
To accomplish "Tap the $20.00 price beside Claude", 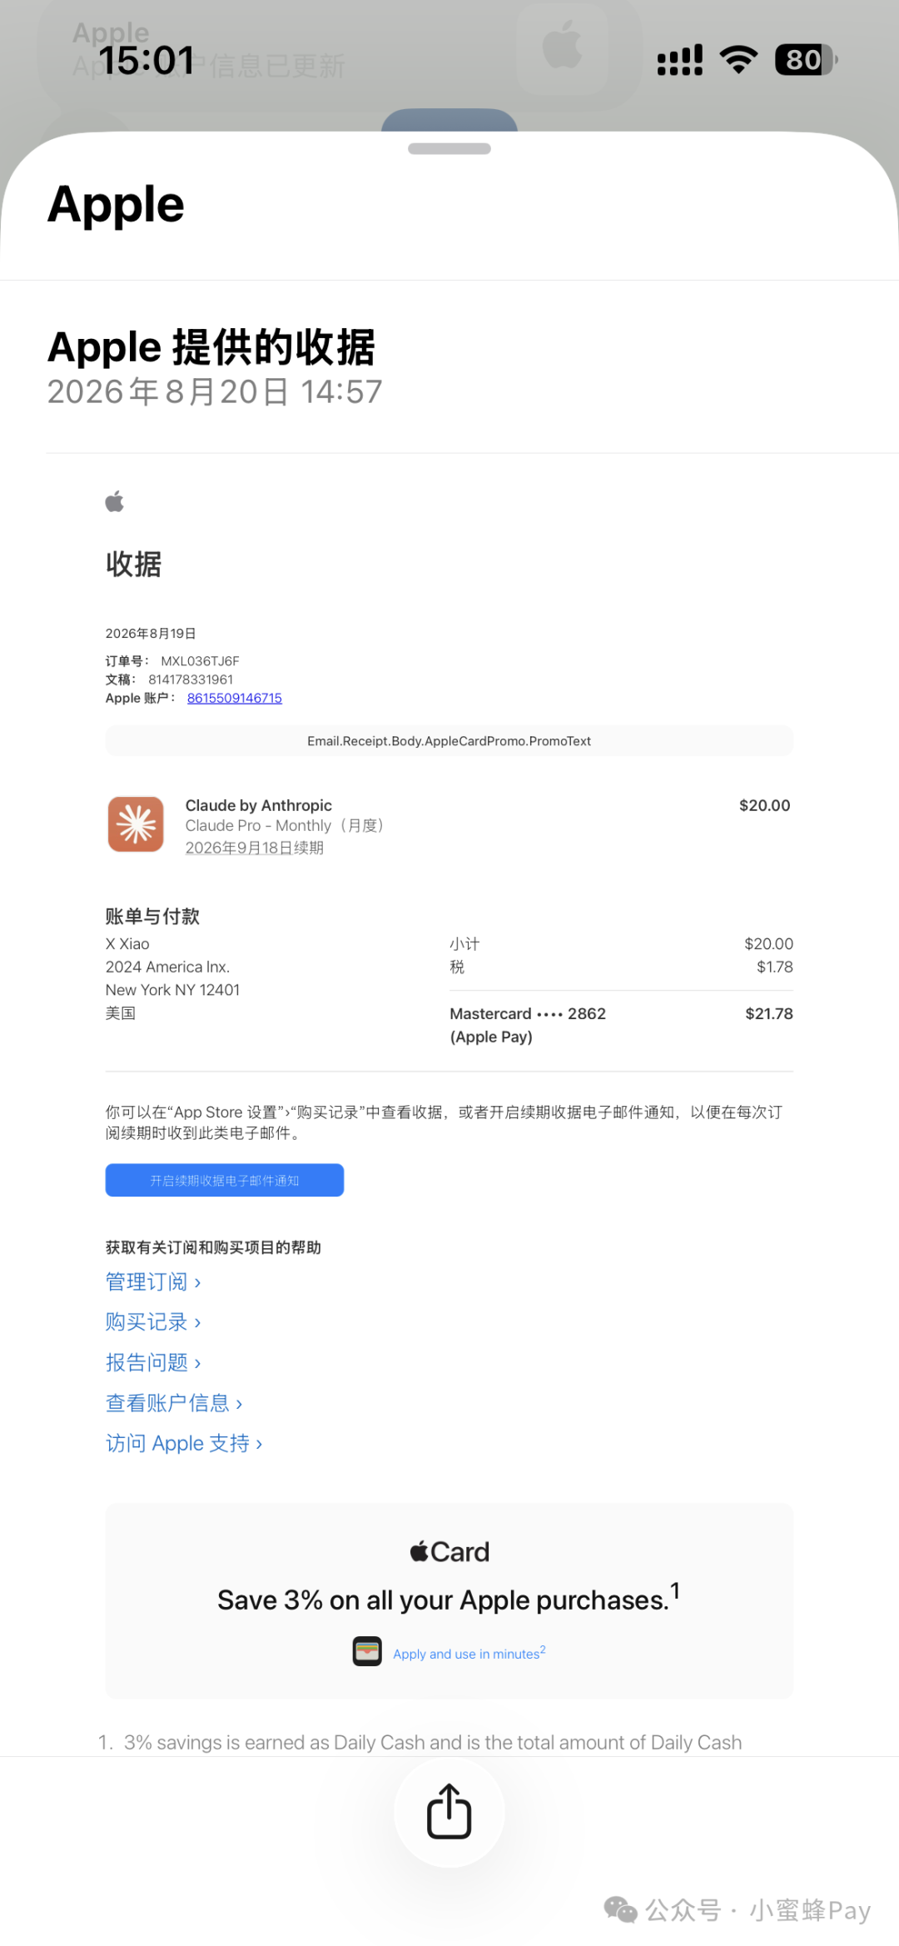I will pos(765,805).
